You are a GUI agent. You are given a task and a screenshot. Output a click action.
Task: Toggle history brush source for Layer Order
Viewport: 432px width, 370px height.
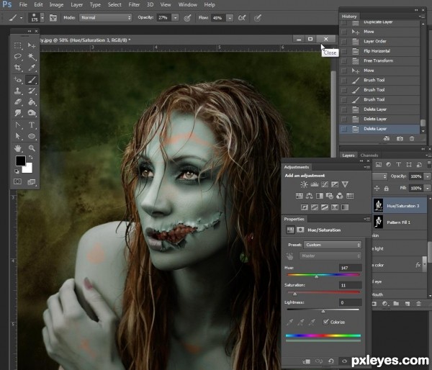[x=344, y=41]
